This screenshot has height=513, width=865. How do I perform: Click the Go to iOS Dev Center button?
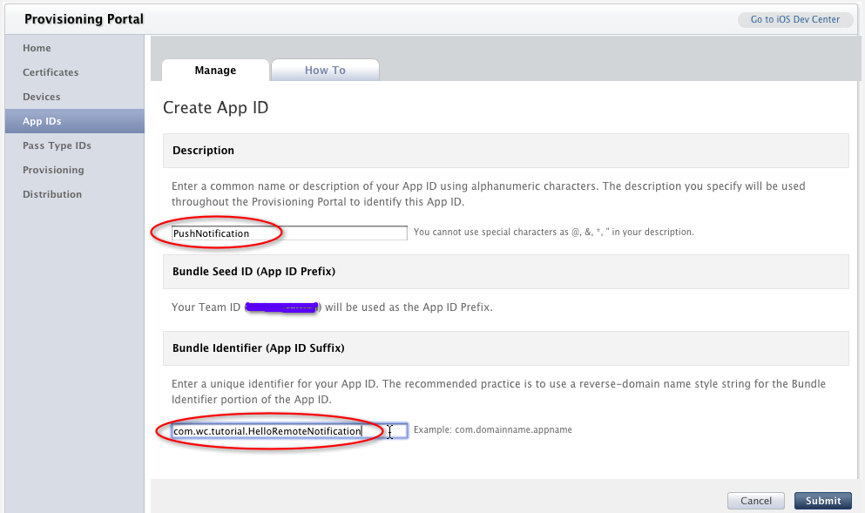795,19
